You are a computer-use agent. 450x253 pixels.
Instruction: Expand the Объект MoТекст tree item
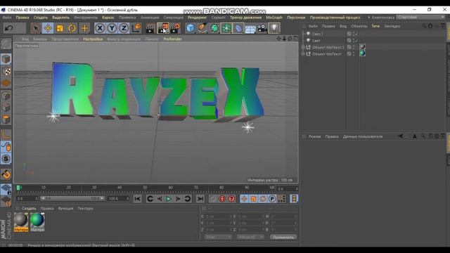pos(303,53)
